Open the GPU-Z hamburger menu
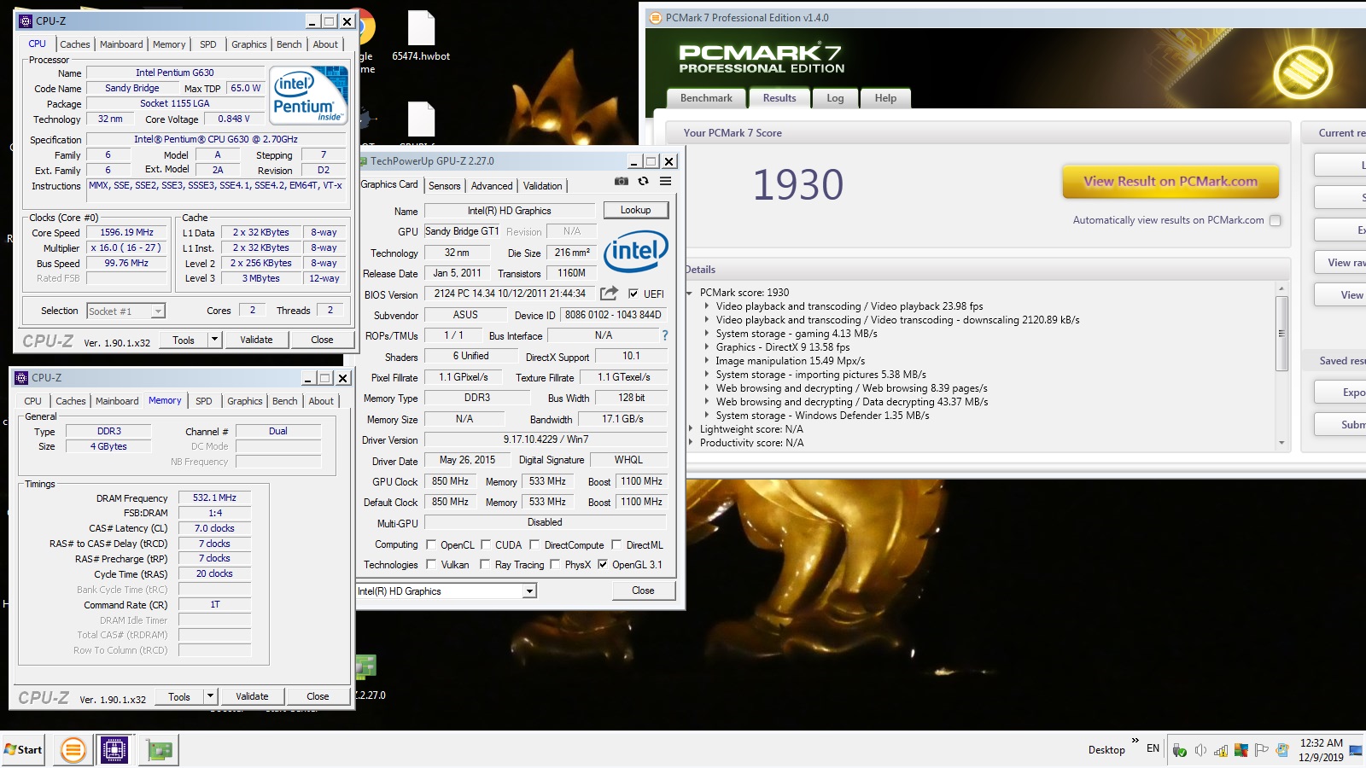Image resolution: width=1366 pixels, height=768 pixels. (666, 181)
